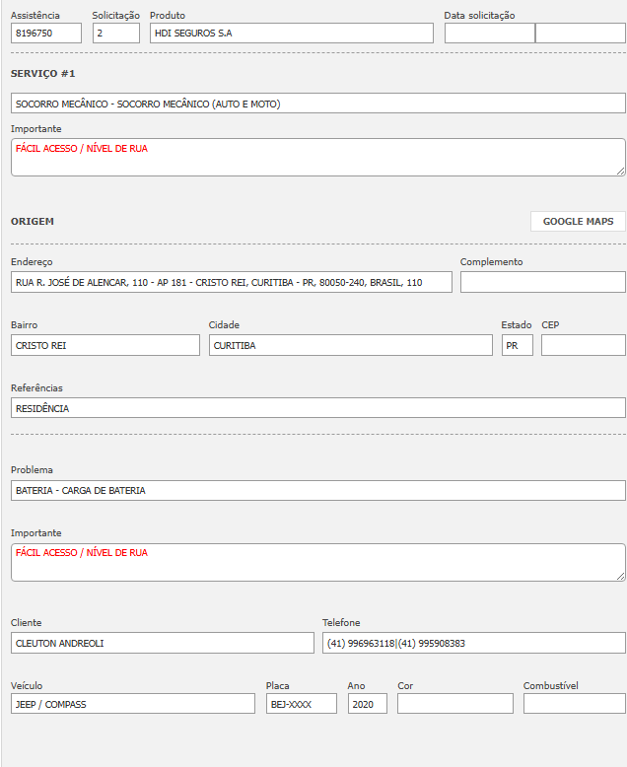This screenshot has height=767, width=627.
Task: Click the Produto field with HDI Seguros
Action: pyautogui.click(x=291, y=34)
